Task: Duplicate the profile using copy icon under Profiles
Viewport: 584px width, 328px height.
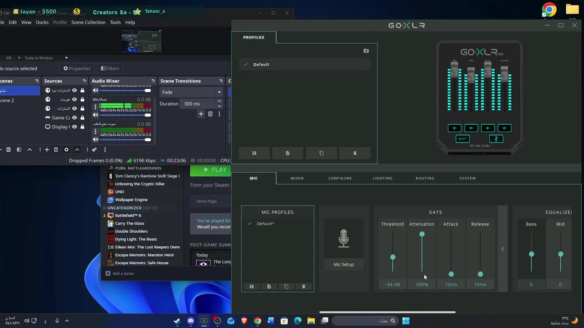Action: point(321,153)
